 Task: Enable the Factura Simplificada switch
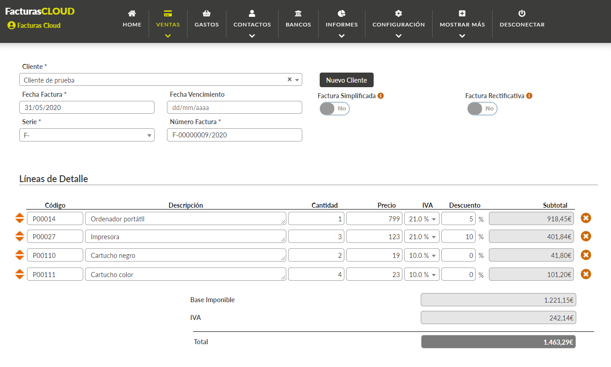(x=334, y=109)
